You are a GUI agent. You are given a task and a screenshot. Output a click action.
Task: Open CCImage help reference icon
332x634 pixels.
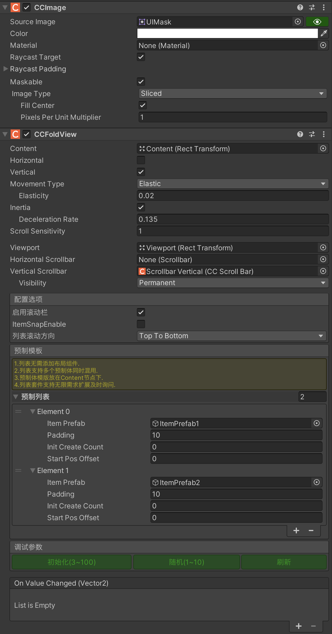pos(300,7)
